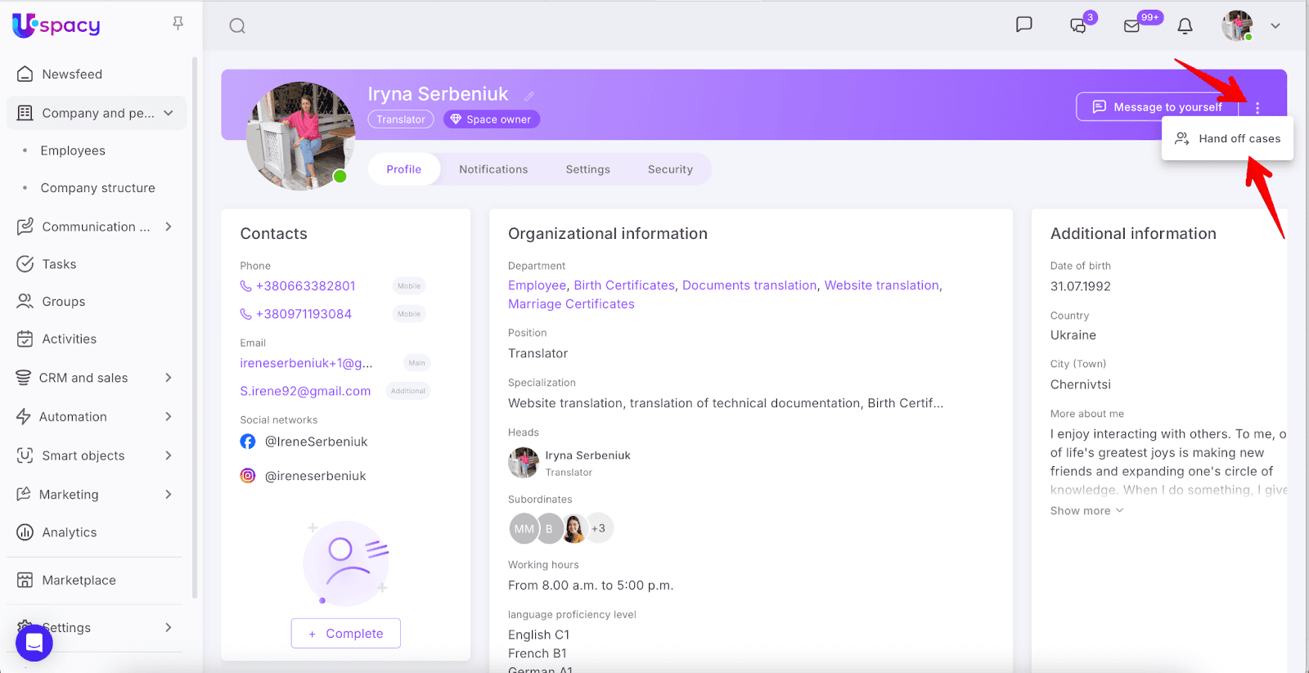
Task: Collapse Company and people section
Action: 169,113
